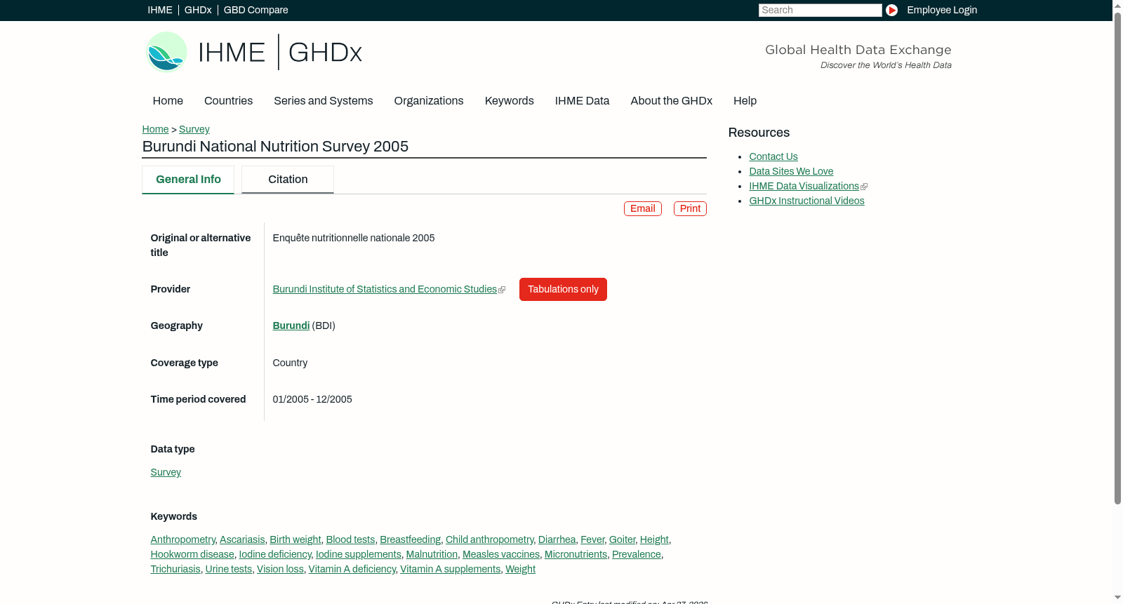Image resolution: width=1123 pixels, height=604 pixels.
Task: Open IHME Data Visualizations link
Action: click(x=804, y=186)
